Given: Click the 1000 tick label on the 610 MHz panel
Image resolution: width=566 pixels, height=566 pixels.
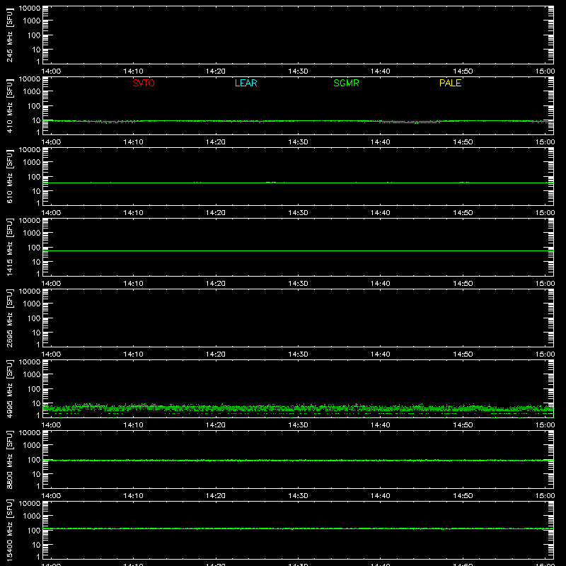Looking at the screenshot, I should (32, 162).
